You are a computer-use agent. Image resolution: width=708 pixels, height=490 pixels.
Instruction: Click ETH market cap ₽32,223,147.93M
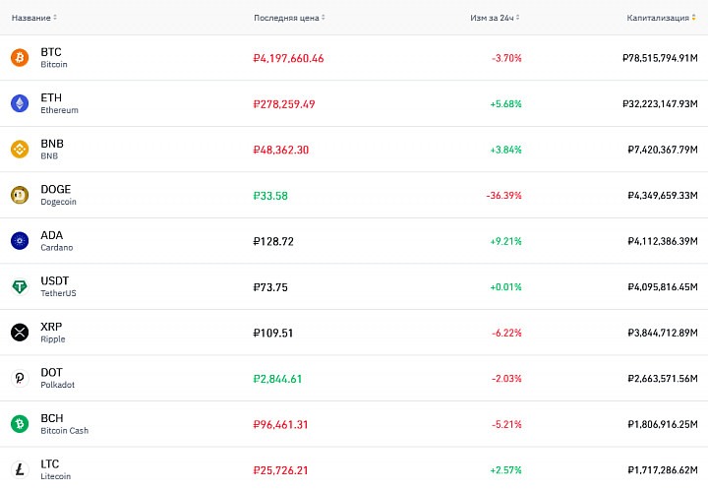660,104
